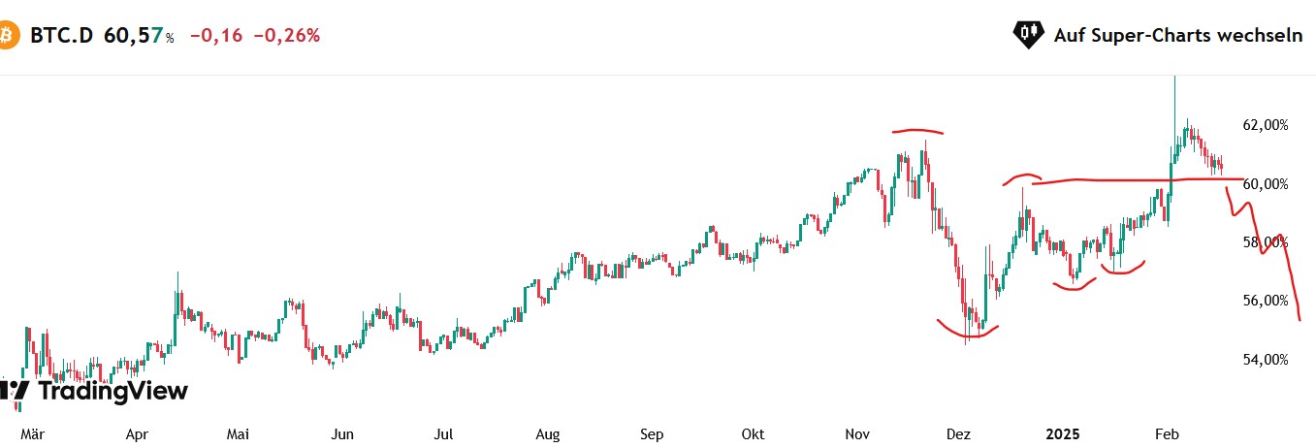Click the TradingView wordmark text
The width and height of the screenshot is (1316, 448).
[x=112, y=392]
